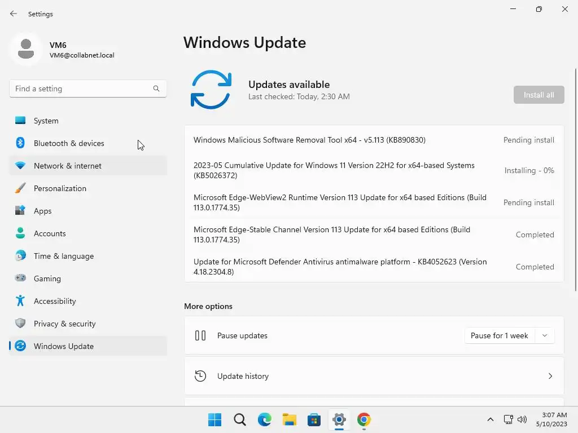Click the back arrow in Settings header
Image resolution: width=578 pixels, height=433 pixels.
(14, 14)
